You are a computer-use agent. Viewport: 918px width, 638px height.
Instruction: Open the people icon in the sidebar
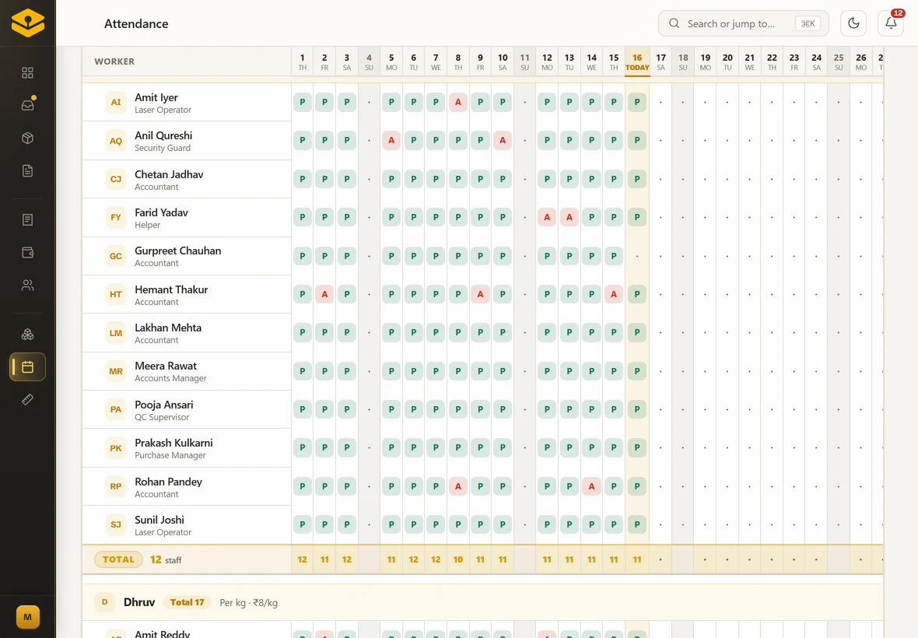tap(27, 285)
